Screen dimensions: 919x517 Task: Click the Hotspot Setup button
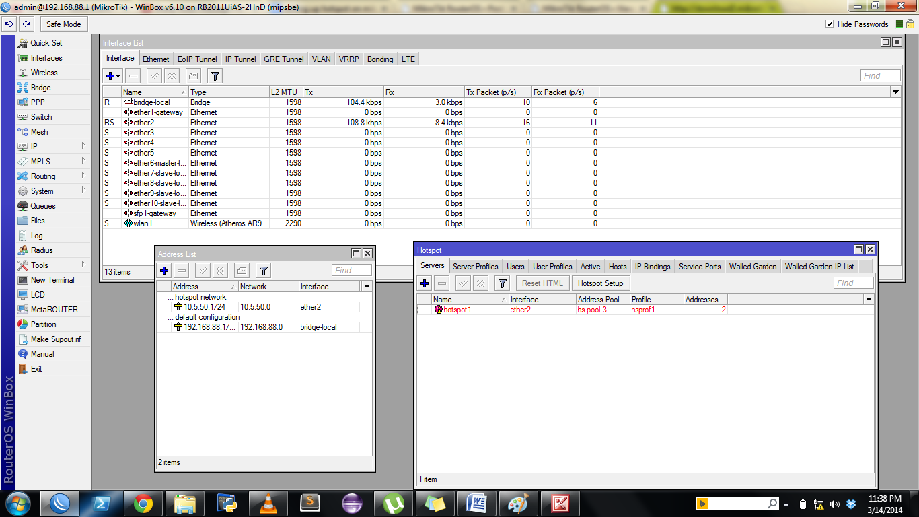(600, 283)
